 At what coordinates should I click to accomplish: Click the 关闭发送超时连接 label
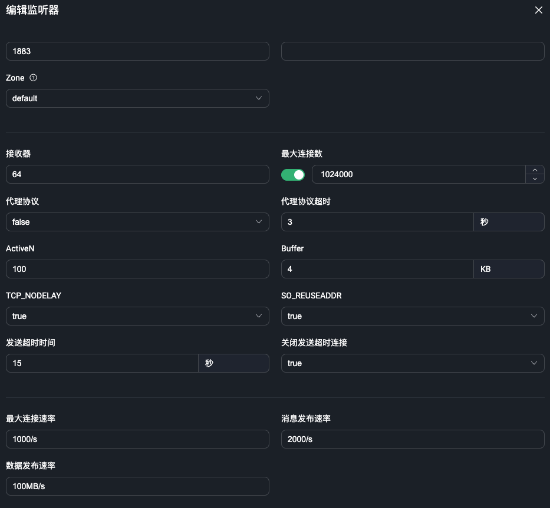[314, 343]
